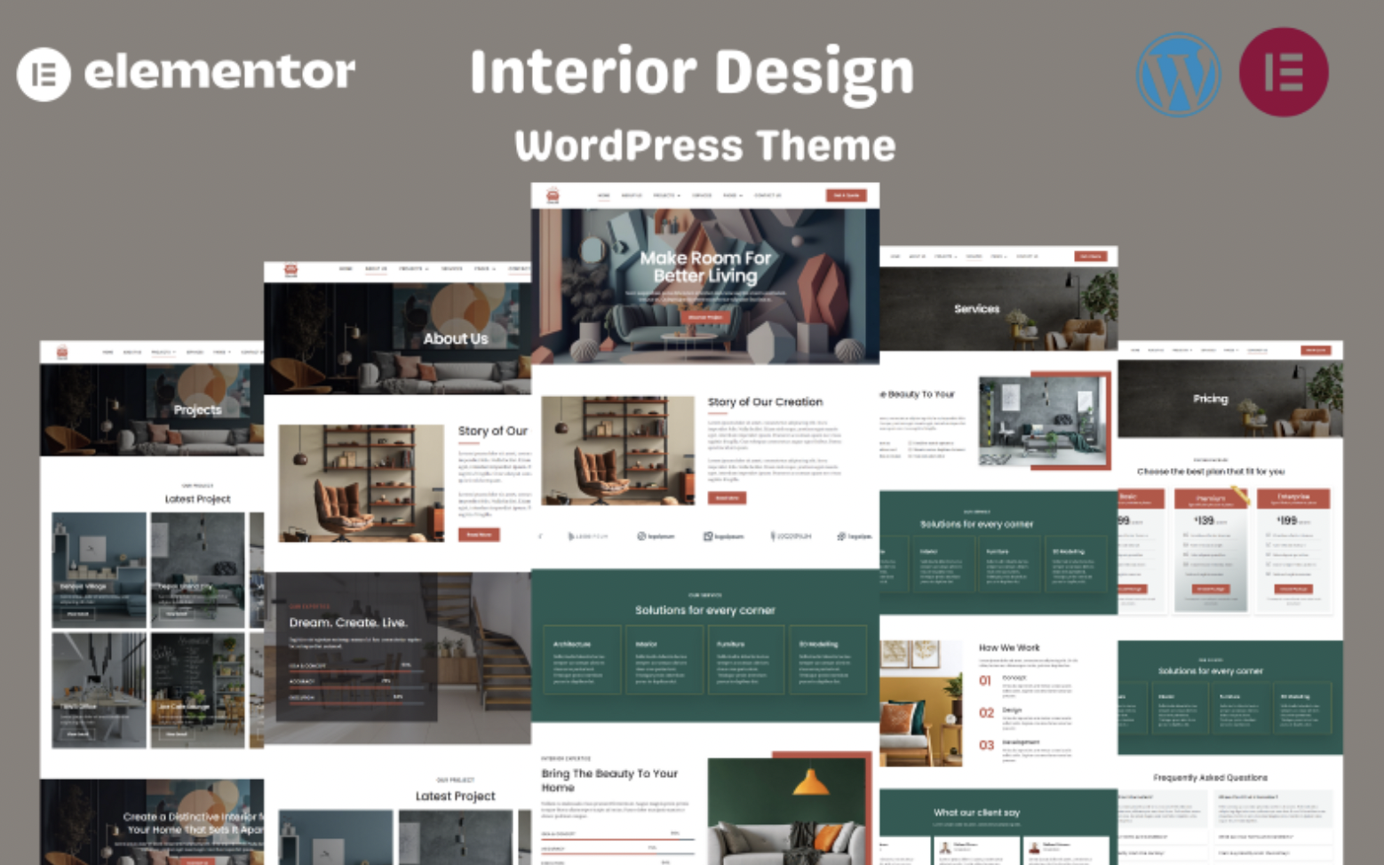Click the Interior Design title text

(692, 75)
